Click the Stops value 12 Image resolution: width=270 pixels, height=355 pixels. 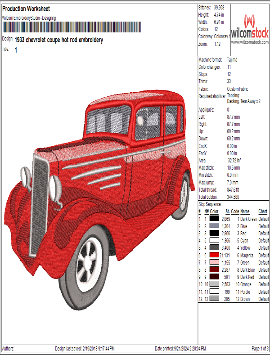[x=229, y=74]
